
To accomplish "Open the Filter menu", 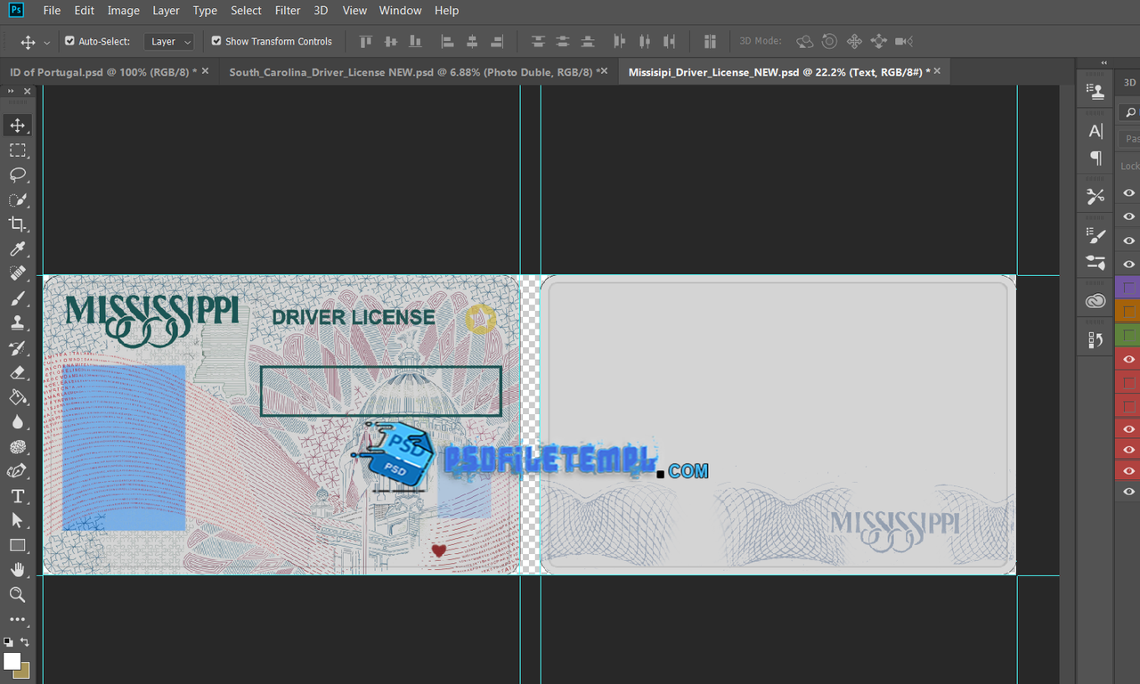I will 288,11.
